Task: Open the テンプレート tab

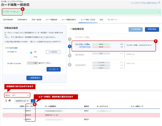Action: click(x=112, y=20)
